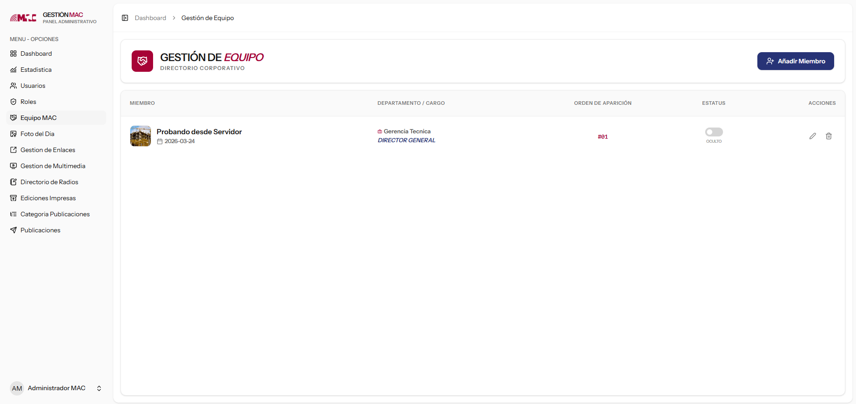Viewport: 856px width, 404px height.
Task: Click the red handshake Gestión de Equipo icon
Action: (x=142, y=61)
